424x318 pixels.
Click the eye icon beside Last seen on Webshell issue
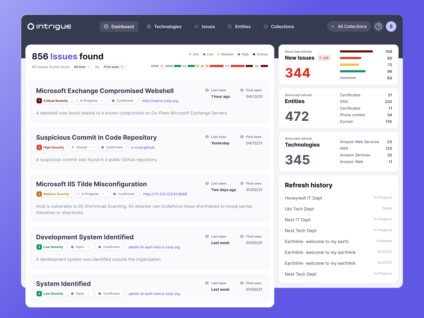tap(207, 90)
